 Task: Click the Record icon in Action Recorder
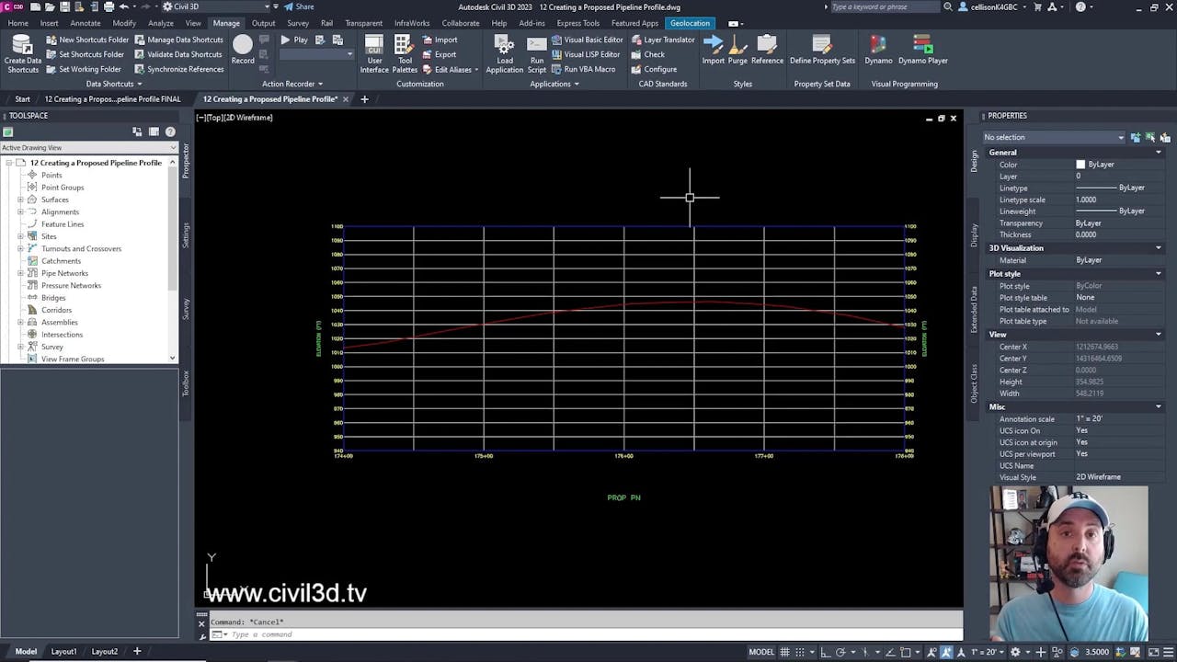[242, 46]
